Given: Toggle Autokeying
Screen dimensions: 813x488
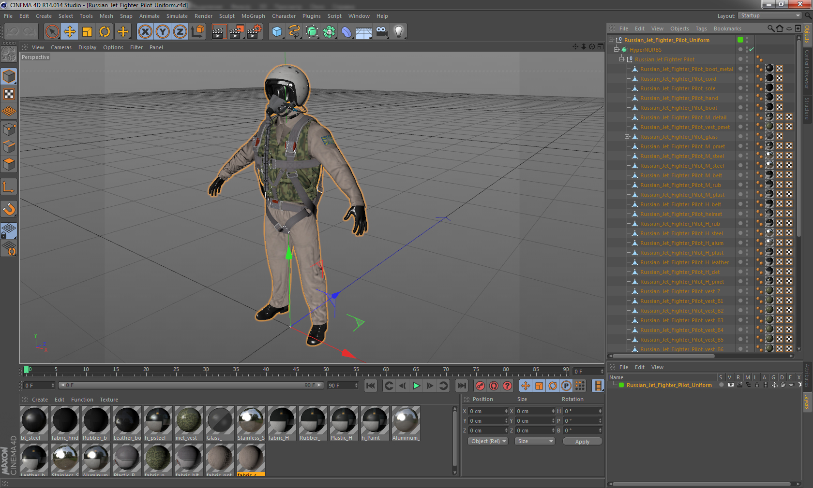Looking at the screenshot, I should pyautogui.click(x=494, y=386).
